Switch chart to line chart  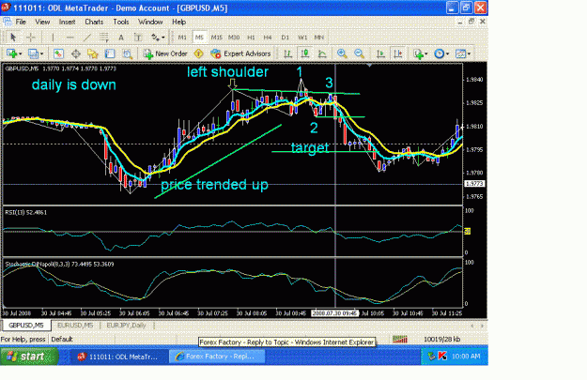point(322,53)
